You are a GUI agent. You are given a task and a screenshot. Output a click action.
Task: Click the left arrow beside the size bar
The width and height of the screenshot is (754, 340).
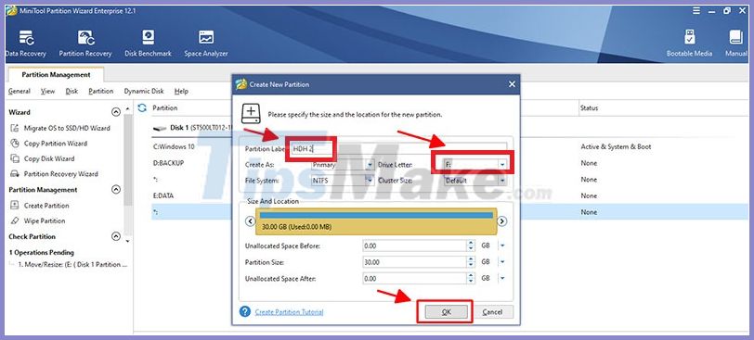[x=250, y=221]
